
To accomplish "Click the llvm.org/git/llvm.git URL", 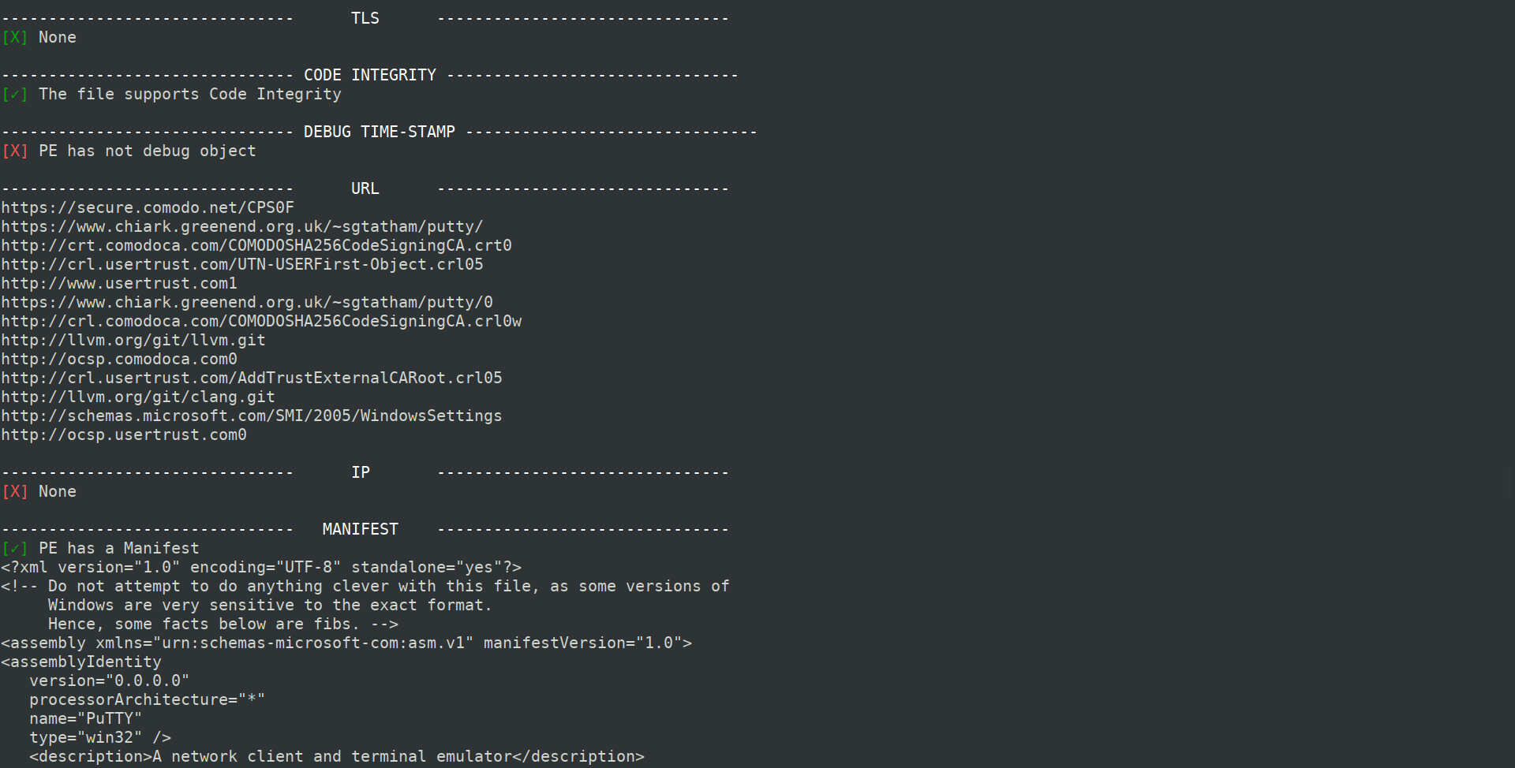I will [133, 340].
